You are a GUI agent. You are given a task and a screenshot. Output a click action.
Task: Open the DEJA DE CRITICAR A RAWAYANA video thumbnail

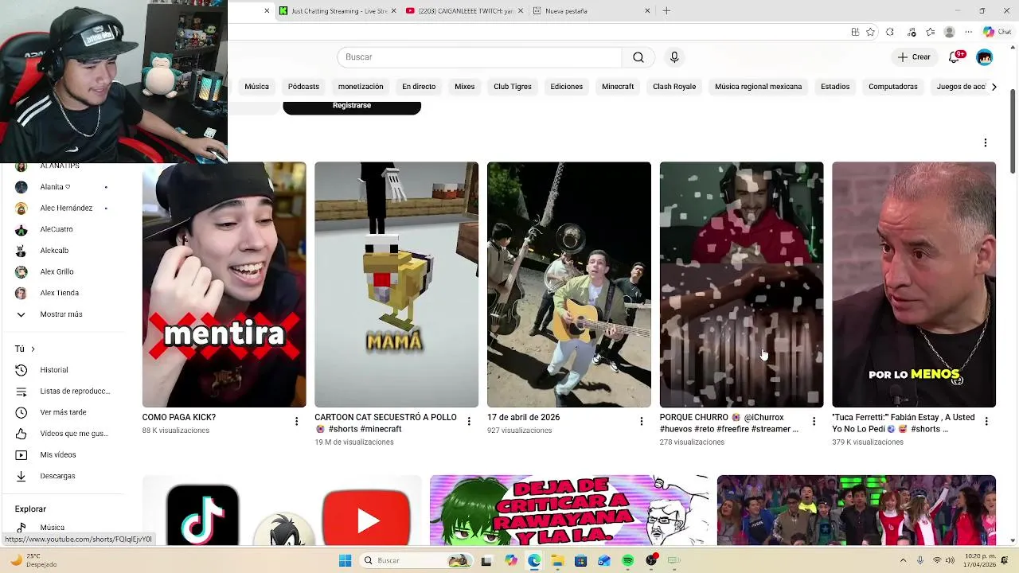[569, 511]
